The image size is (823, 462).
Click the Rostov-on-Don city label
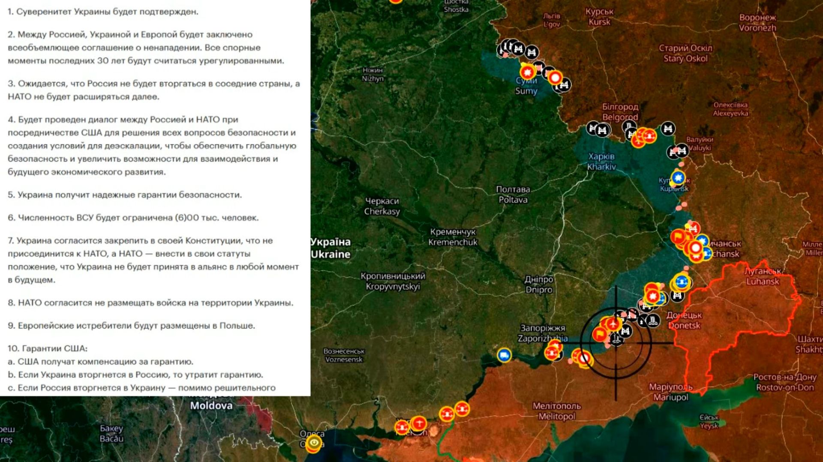coord(785,382)
